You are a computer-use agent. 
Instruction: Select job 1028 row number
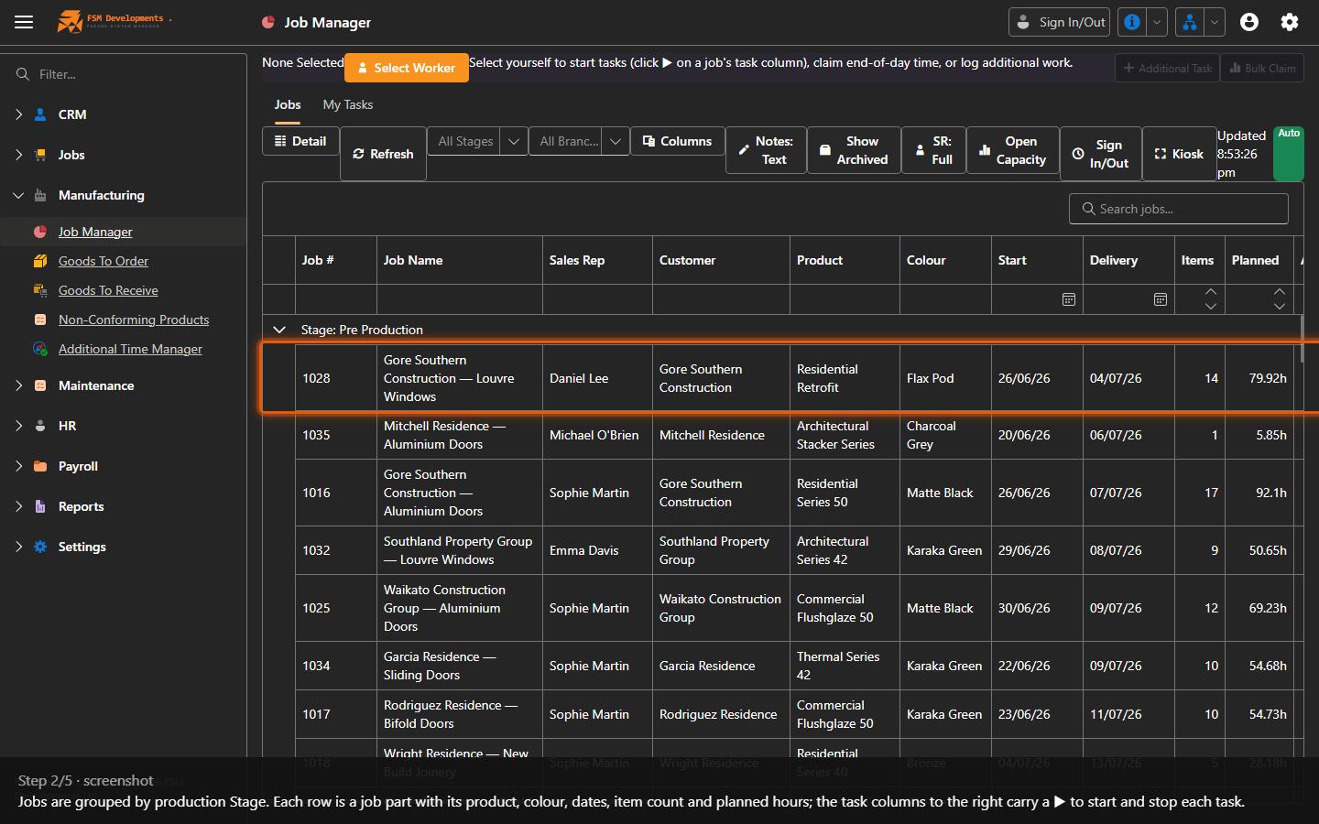point(317,378)
